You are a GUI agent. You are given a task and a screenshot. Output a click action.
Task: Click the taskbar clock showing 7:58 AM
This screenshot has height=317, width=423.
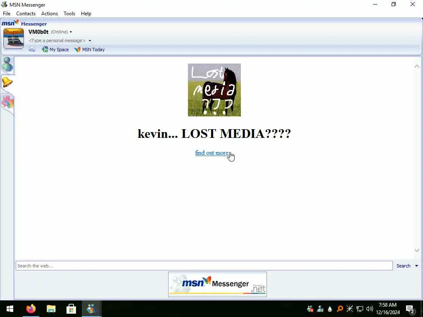click(x=387, y=309)
